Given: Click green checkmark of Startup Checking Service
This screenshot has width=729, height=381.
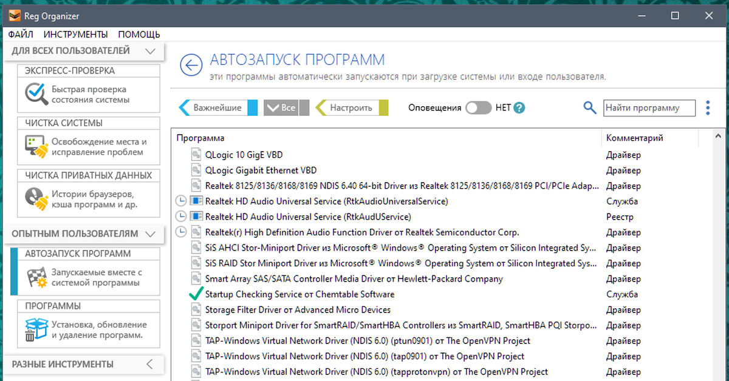Looking at the screenshot, I should click(x=196, y=294).
